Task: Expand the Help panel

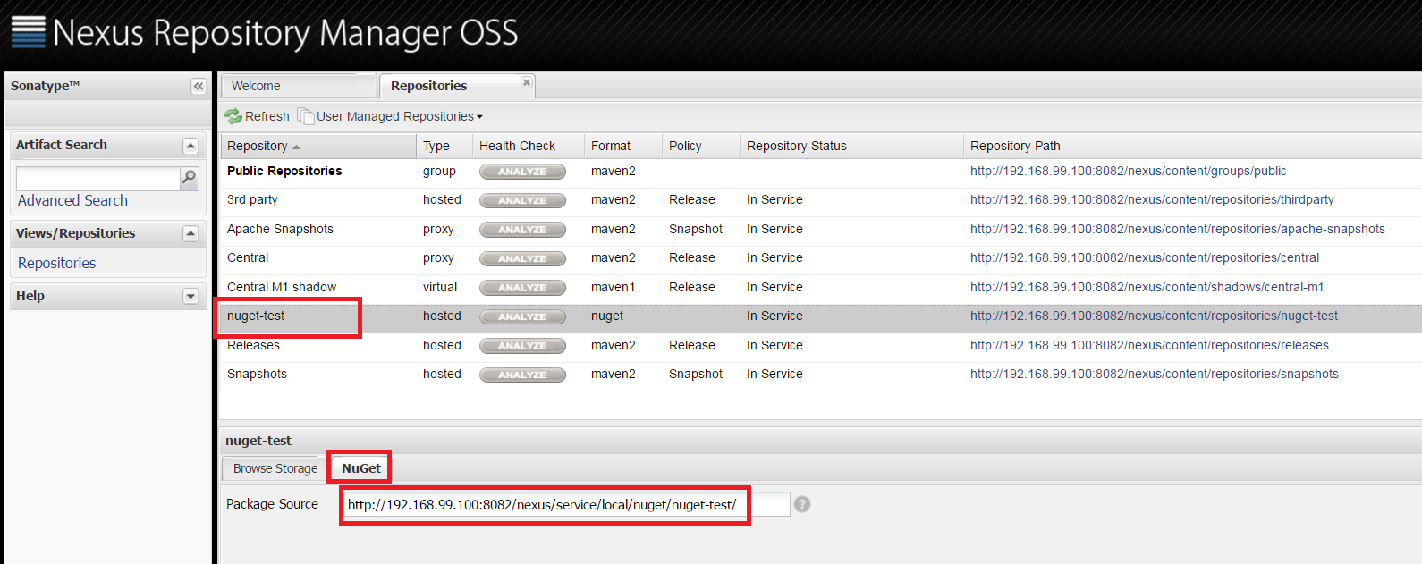Action: tap(190, 296)
